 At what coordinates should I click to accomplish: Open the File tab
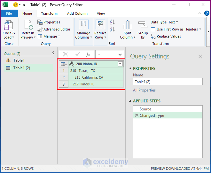coord(9,13)
